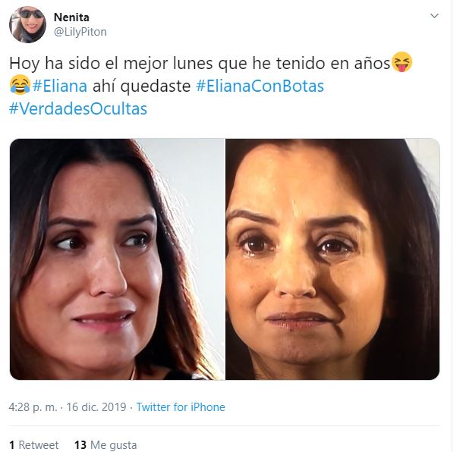Show the 13 Me gusta list
Viewport: 466px width, 452px height.
click(x=105, y=445)
